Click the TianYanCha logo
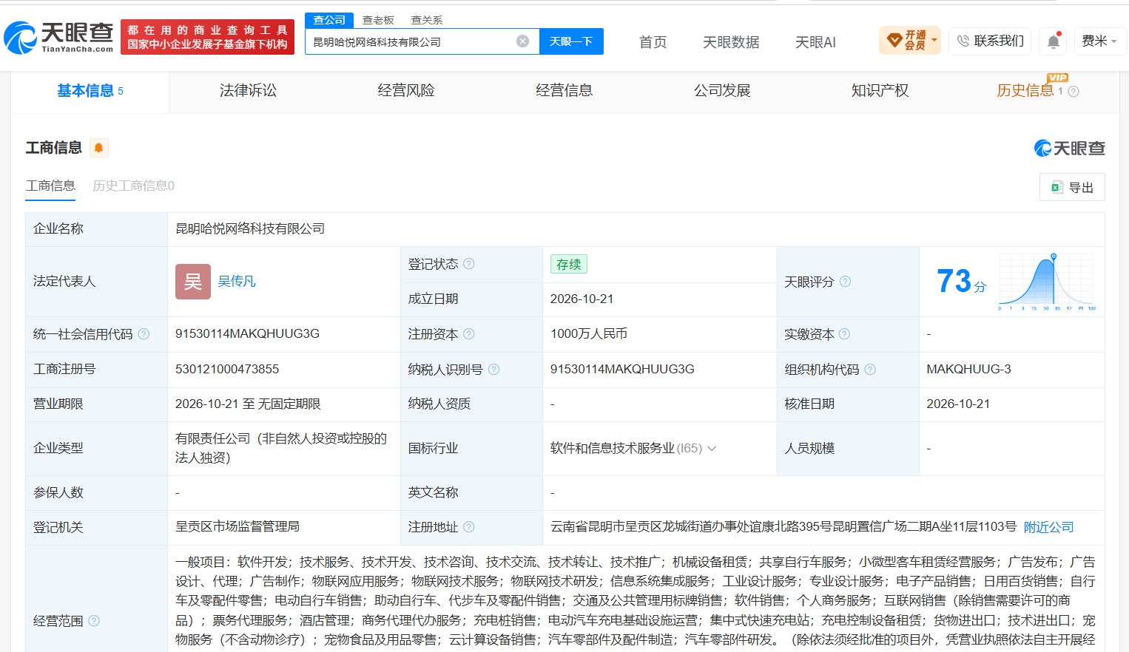 click(x=58, y=38)
